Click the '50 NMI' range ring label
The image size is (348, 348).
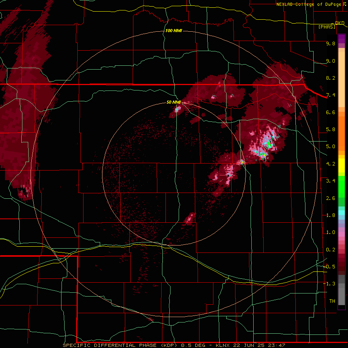174,102
